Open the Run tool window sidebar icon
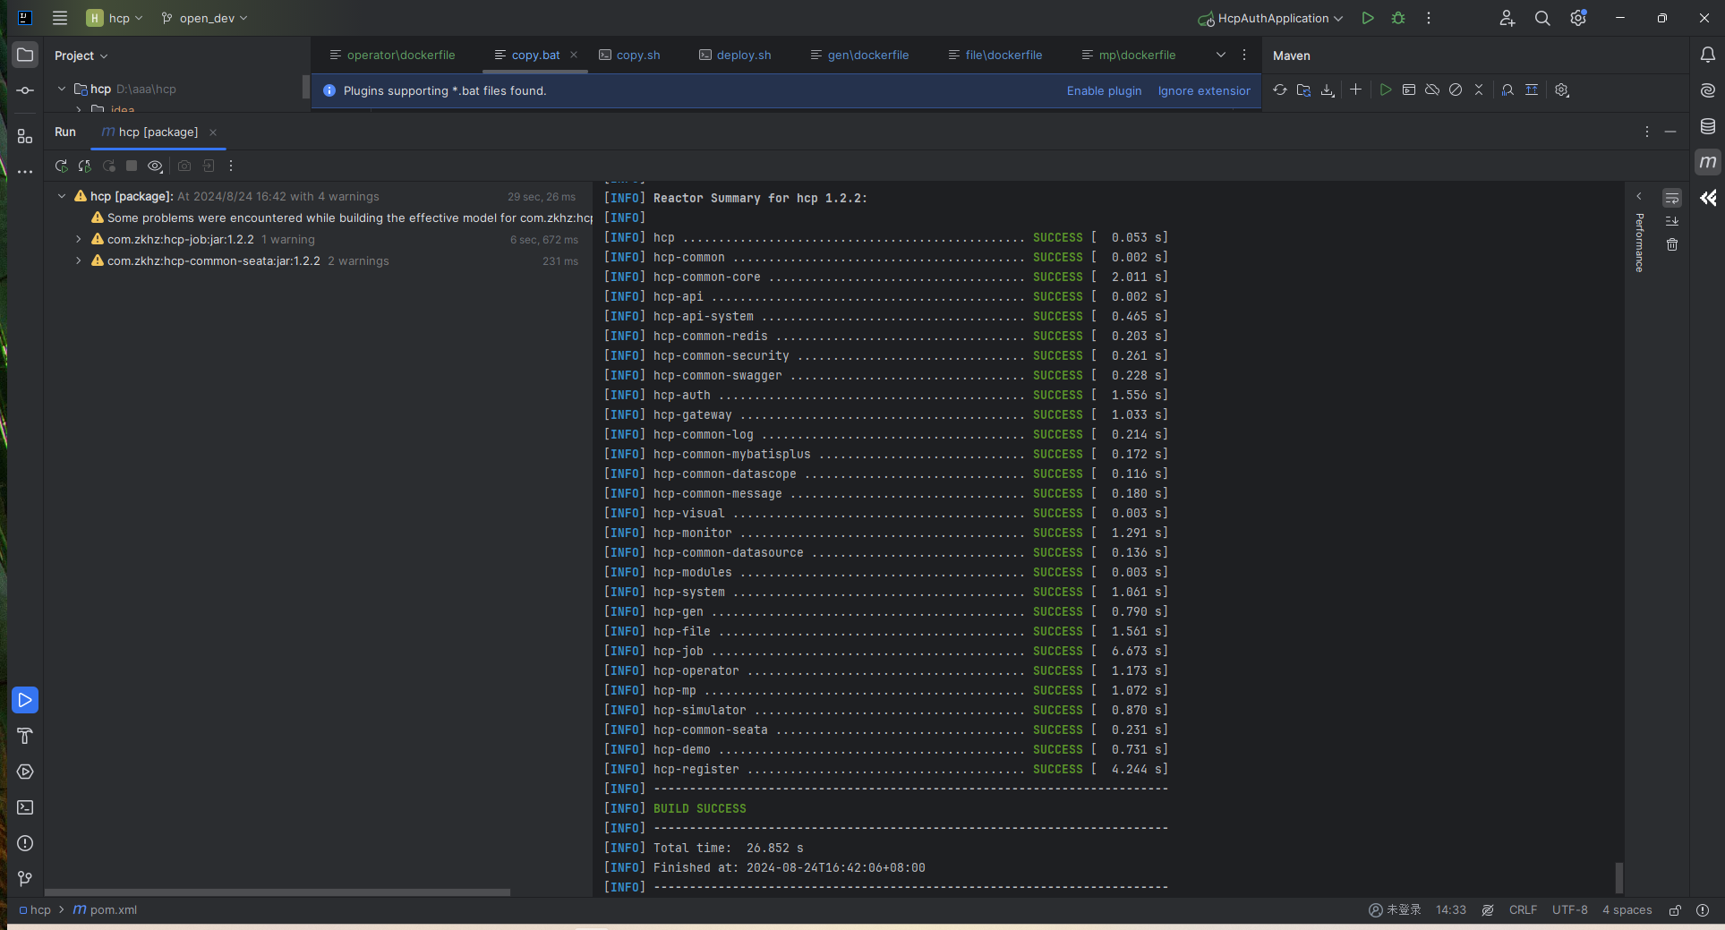The image size is (1725, 930). tap(25, 700)
